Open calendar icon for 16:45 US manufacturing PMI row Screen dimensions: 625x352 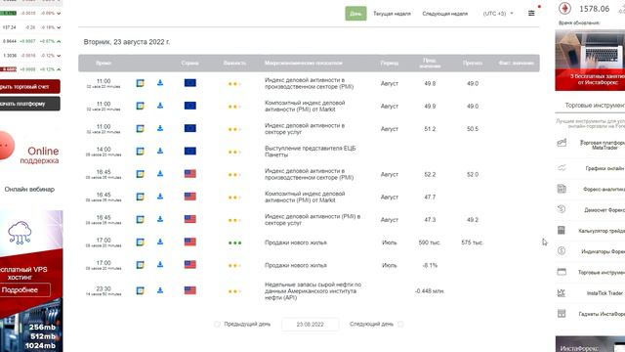point(141,174)
